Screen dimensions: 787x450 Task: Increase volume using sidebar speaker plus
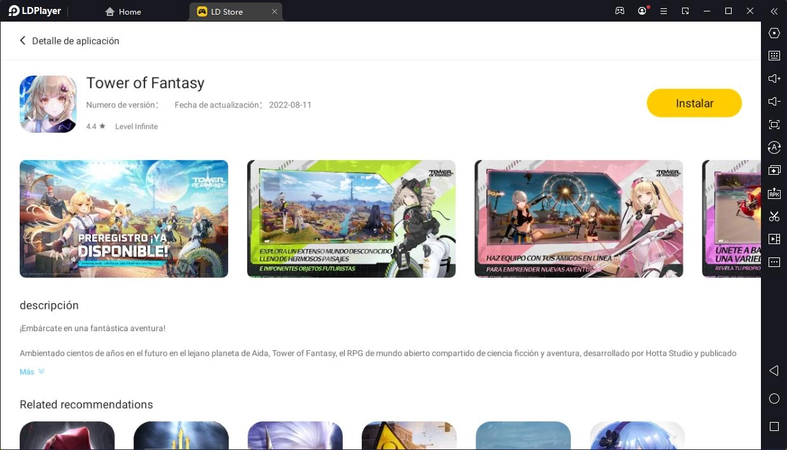click(x=774, y=79)
